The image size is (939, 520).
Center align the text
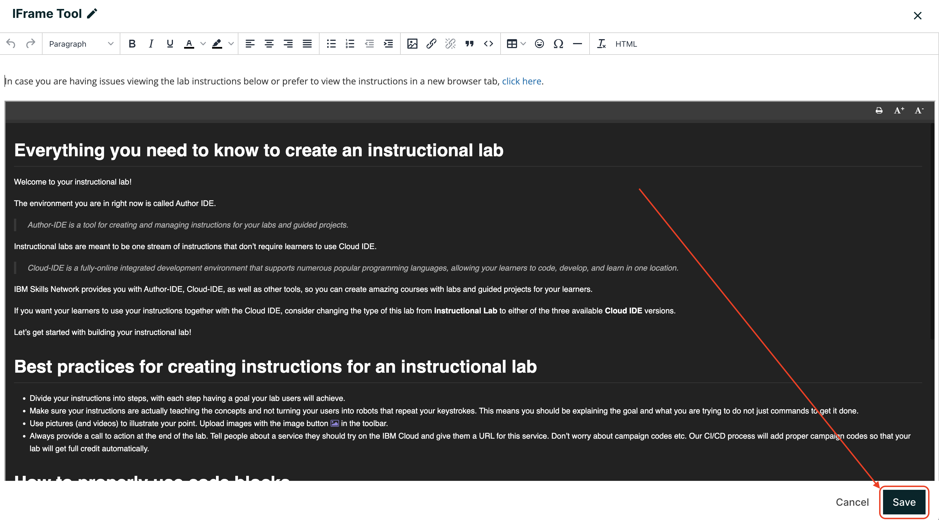click(269, 44)
